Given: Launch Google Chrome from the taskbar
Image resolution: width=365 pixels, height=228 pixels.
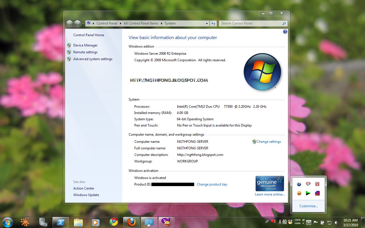Looking at the screenshot, I should (114, 222).
